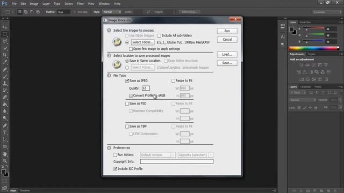This screenshot has height=193, width=344.
Task: Open the Paragraph panel icon
Action: [x=283, y=44]
